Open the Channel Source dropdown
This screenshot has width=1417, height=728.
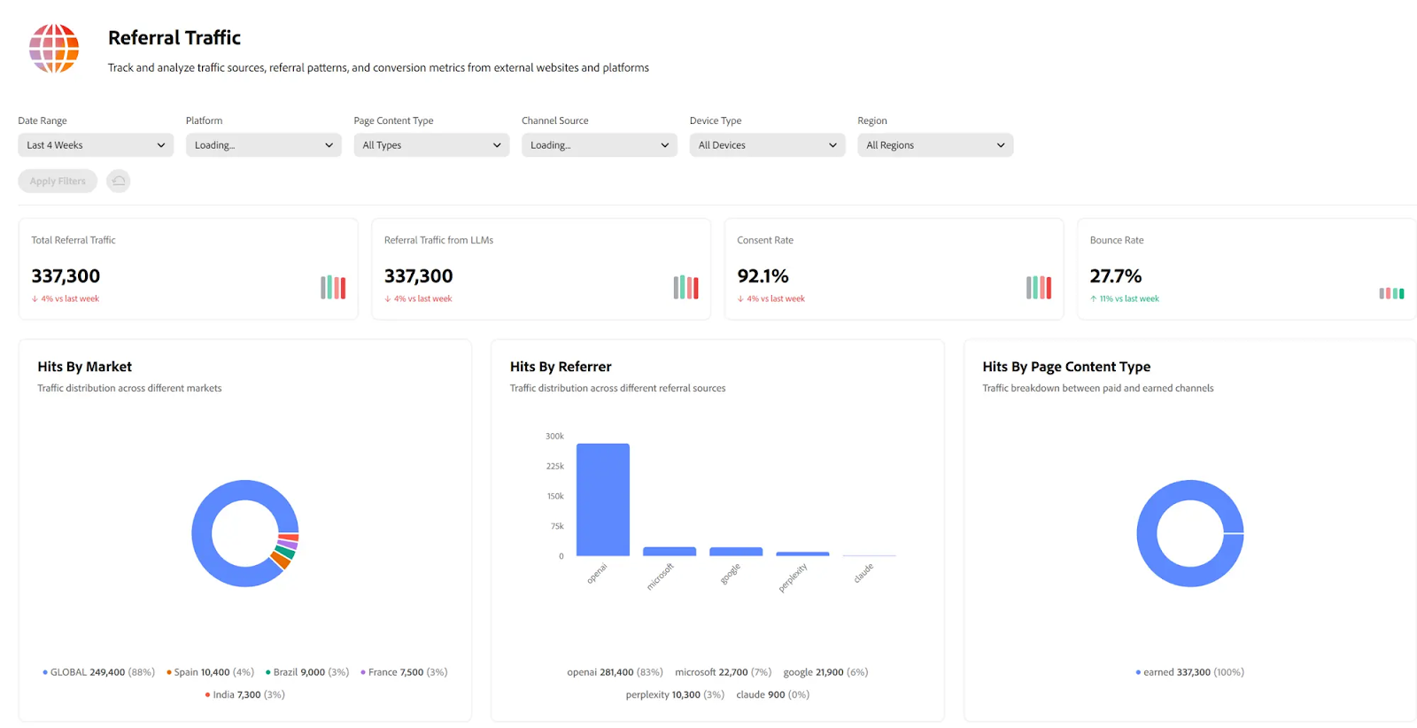(x=599, y=145)
